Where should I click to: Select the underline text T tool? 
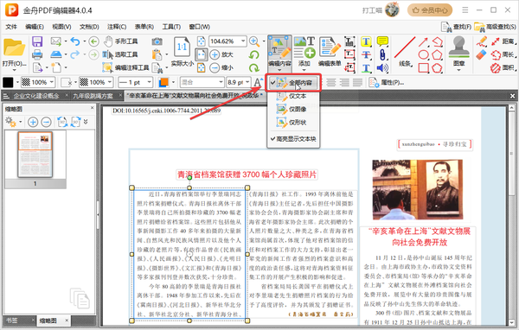pyautogui.click(x=366, y=67)
